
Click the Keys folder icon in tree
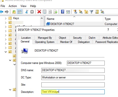tap(10, 18)
